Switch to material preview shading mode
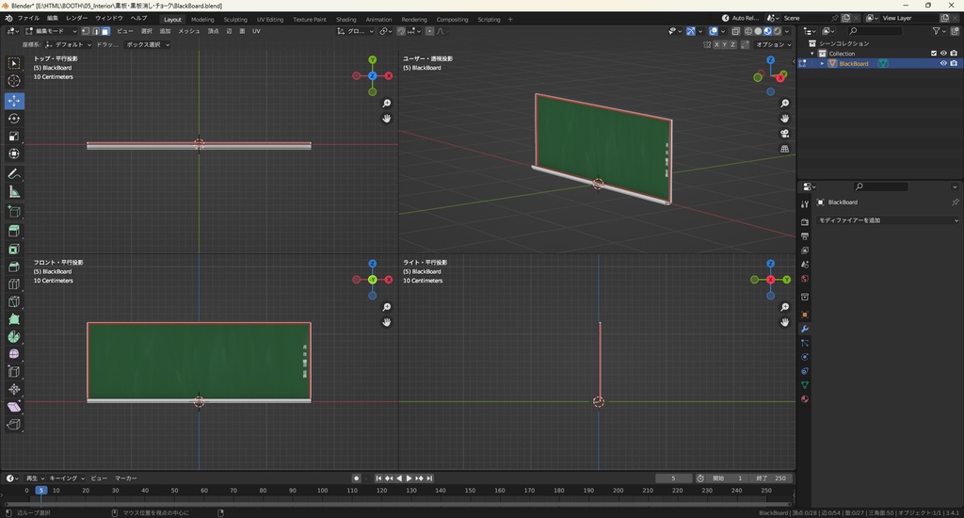 point(767,31)
